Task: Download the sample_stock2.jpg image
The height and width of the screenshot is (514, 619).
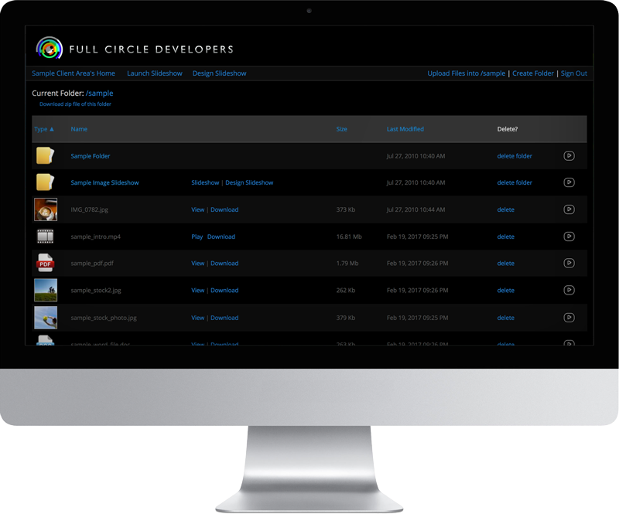Action: coord(224,291)
